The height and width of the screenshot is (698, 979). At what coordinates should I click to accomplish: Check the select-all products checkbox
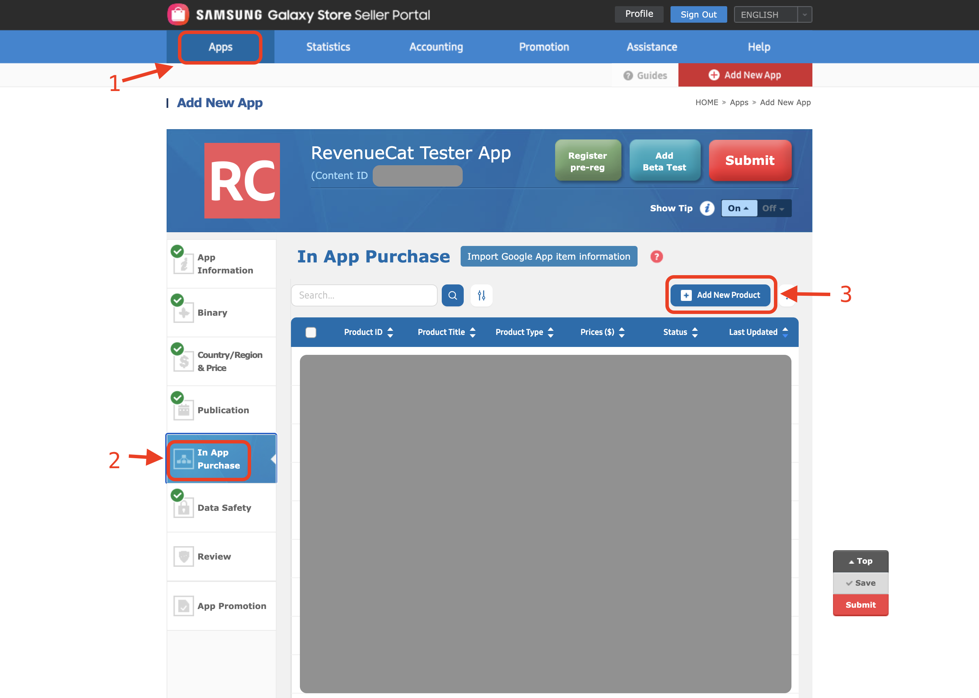[311, 332]
